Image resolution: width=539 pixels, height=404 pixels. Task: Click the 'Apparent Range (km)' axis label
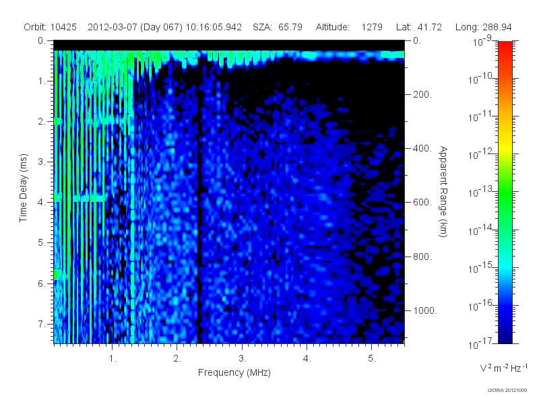click(443, 191)
